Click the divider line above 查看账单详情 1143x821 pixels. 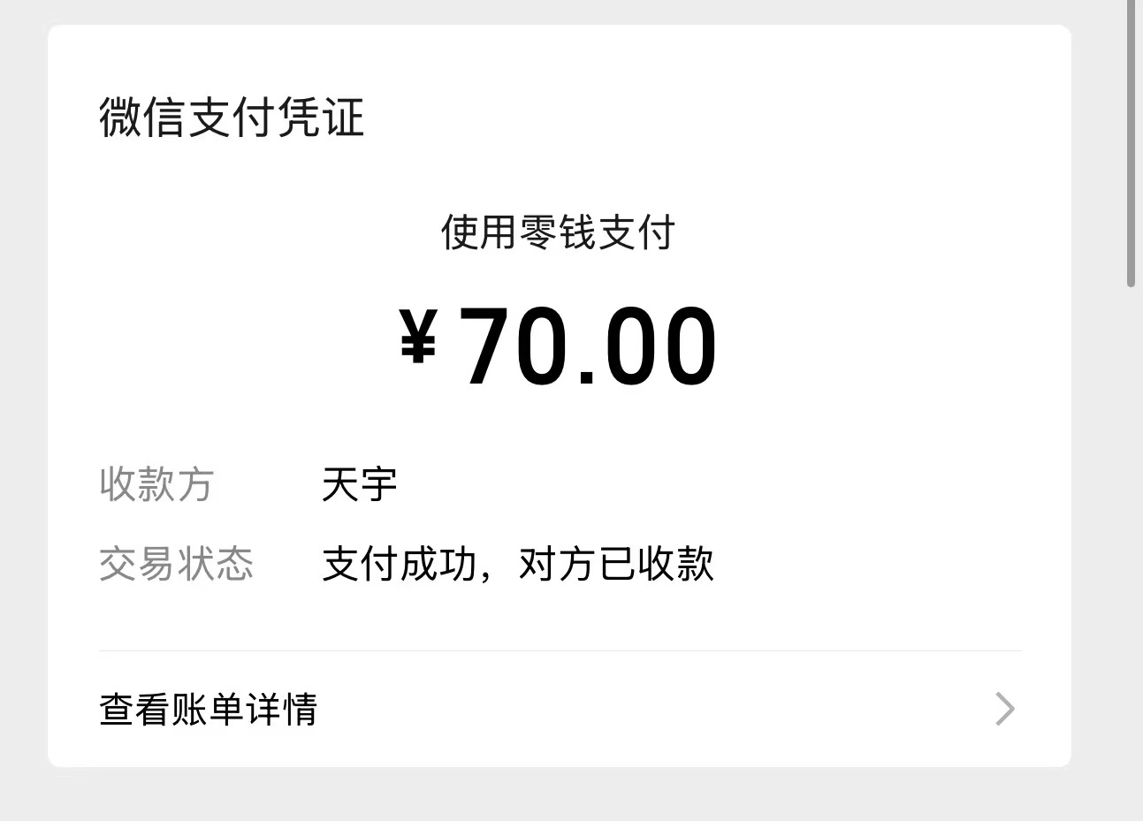560,651
